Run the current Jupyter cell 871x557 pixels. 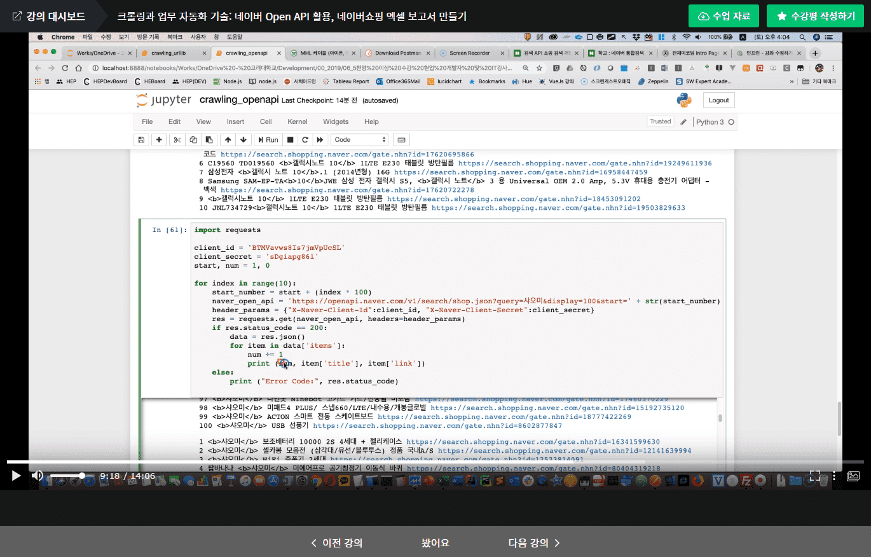(x=268, y=139)
